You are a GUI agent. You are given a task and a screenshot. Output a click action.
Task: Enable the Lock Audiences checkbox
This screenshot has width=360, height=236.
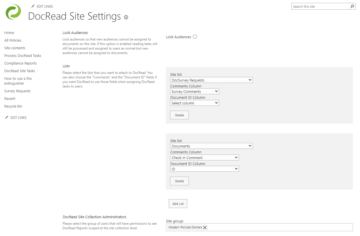(195, 37)
